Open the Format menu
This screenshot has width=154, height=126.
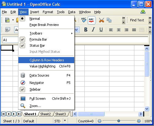pyautogui.click(x=48, y=12)
